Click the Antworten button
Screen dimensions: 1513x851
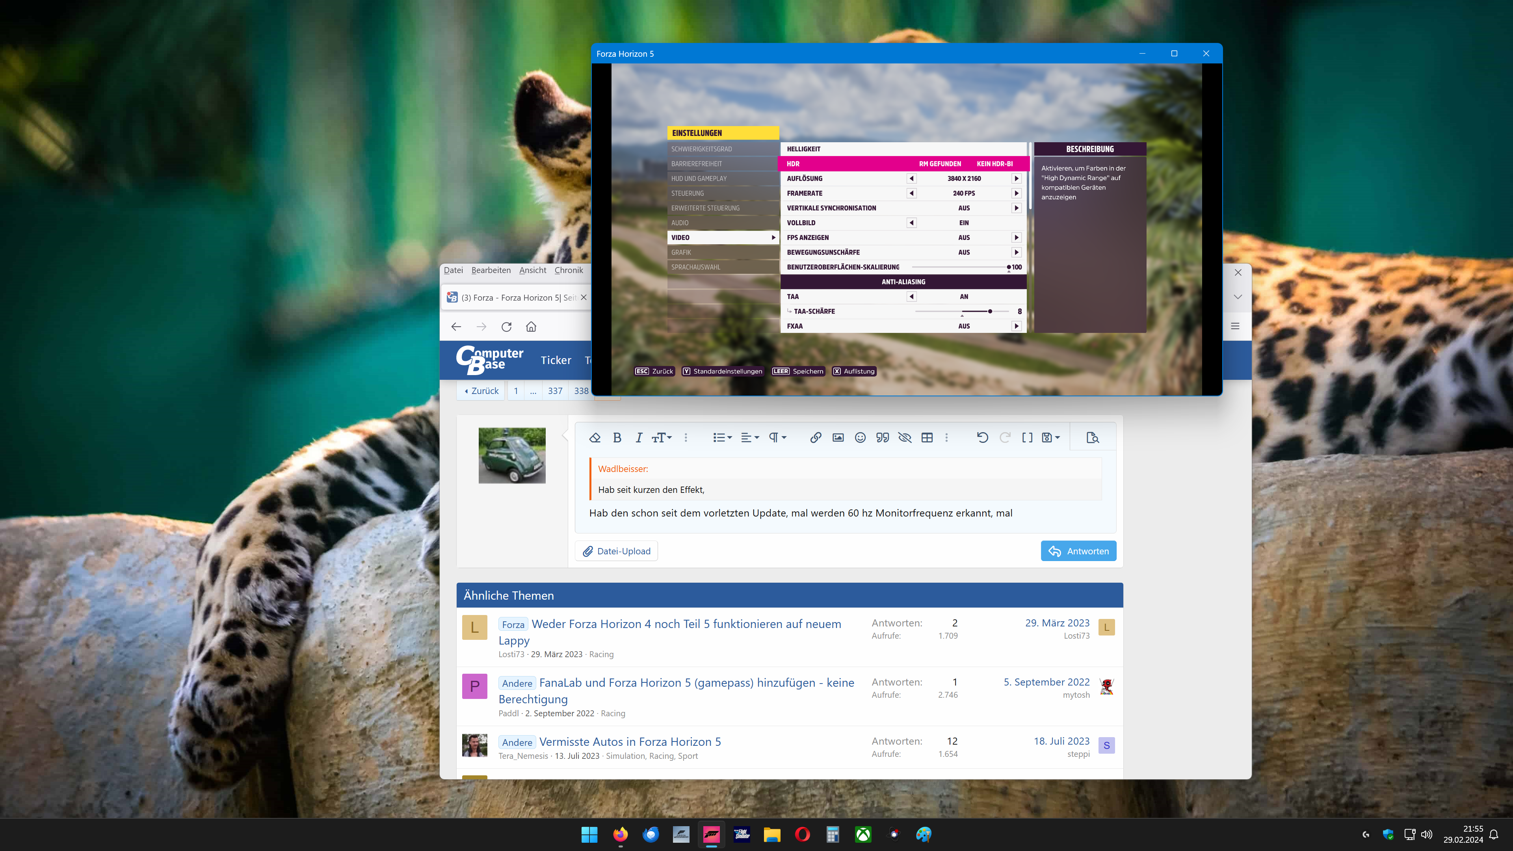(1078, 551)
